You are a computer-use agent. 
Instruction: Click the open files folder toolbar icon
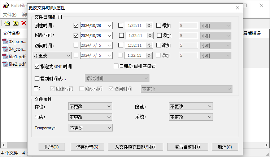tap(7, 23)
